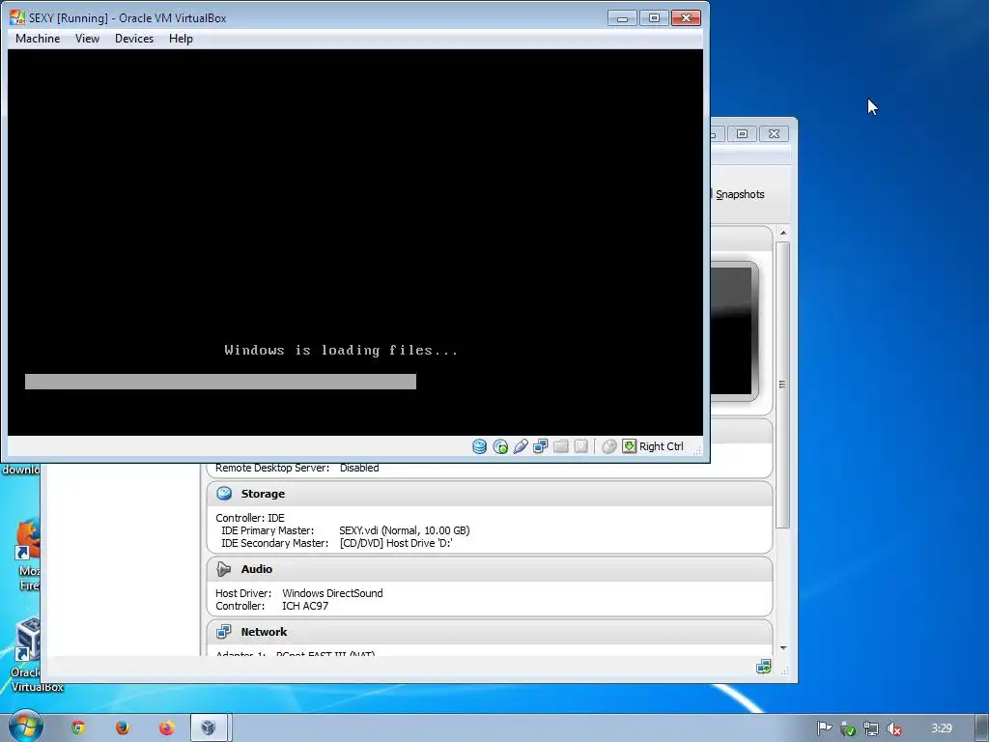Viewport: 989px width, 742px height.
Task: Click the shared folders status icon
Action: click(x=561, y=446)
